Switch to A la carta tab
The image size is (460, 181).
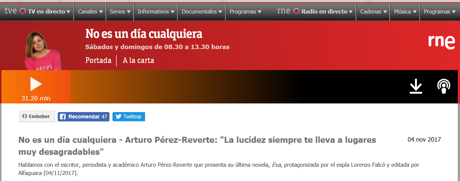point(138,60)
